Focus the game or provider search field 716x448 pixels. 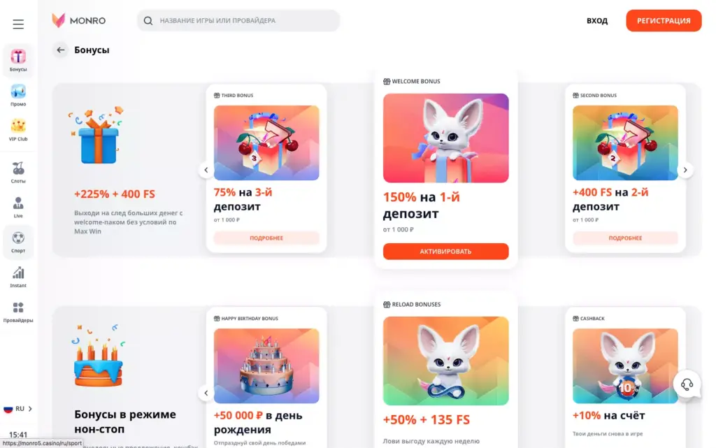[238, 20]
